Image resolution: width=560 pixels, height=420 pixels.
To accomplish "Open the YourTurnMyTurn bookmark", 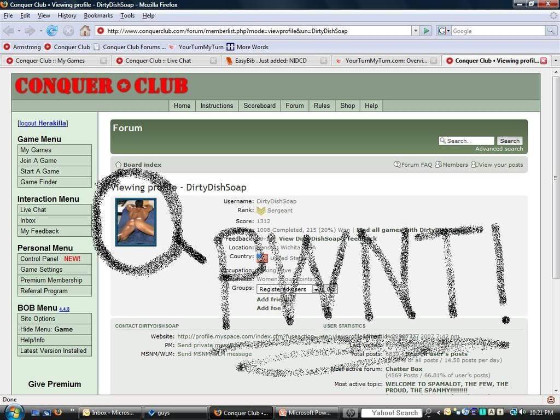I will click(196, 47).
